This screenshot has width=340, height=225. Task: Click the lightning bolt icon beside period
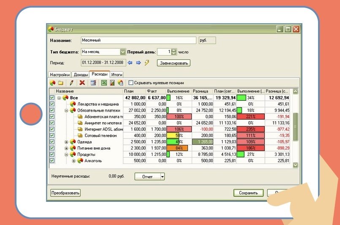pos(147,63)
